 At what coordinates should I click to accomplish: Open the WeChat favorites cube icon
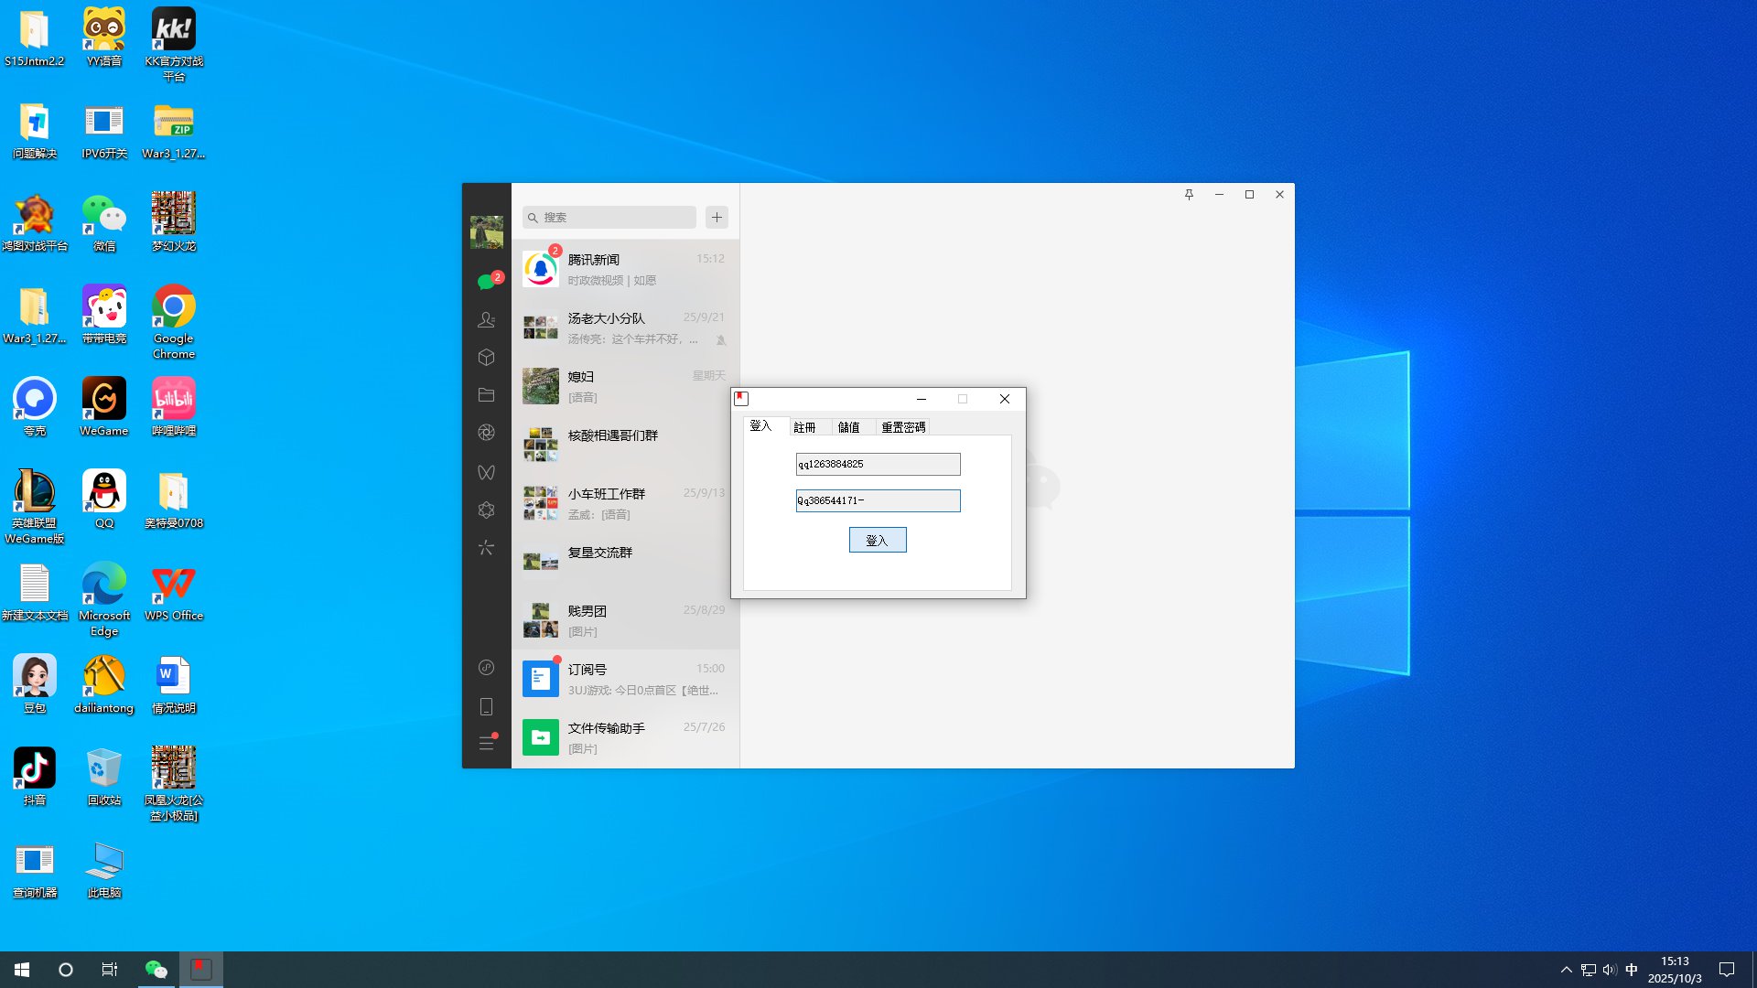point(486,358)
